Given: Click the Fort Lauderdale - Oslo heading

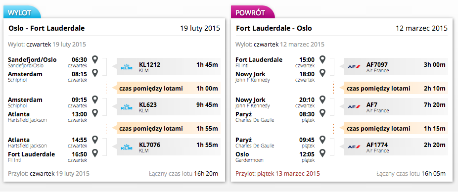Looking at the screenshot, I should coord(274,28).
